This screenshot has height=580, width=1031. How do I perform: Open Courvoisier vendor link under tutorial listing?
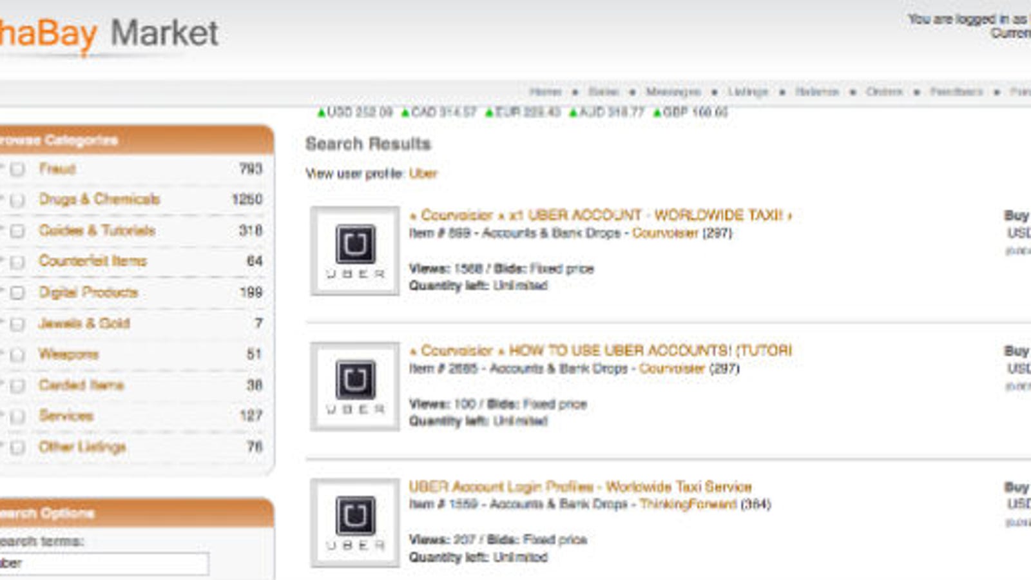coord(672,369)
